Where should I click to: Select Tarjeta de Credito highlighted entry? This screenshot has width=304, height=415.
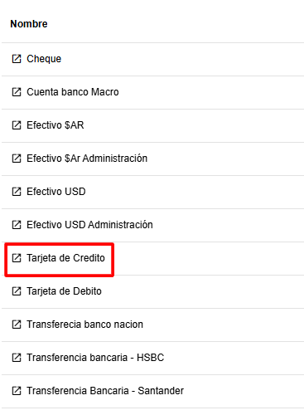[65, 258]
